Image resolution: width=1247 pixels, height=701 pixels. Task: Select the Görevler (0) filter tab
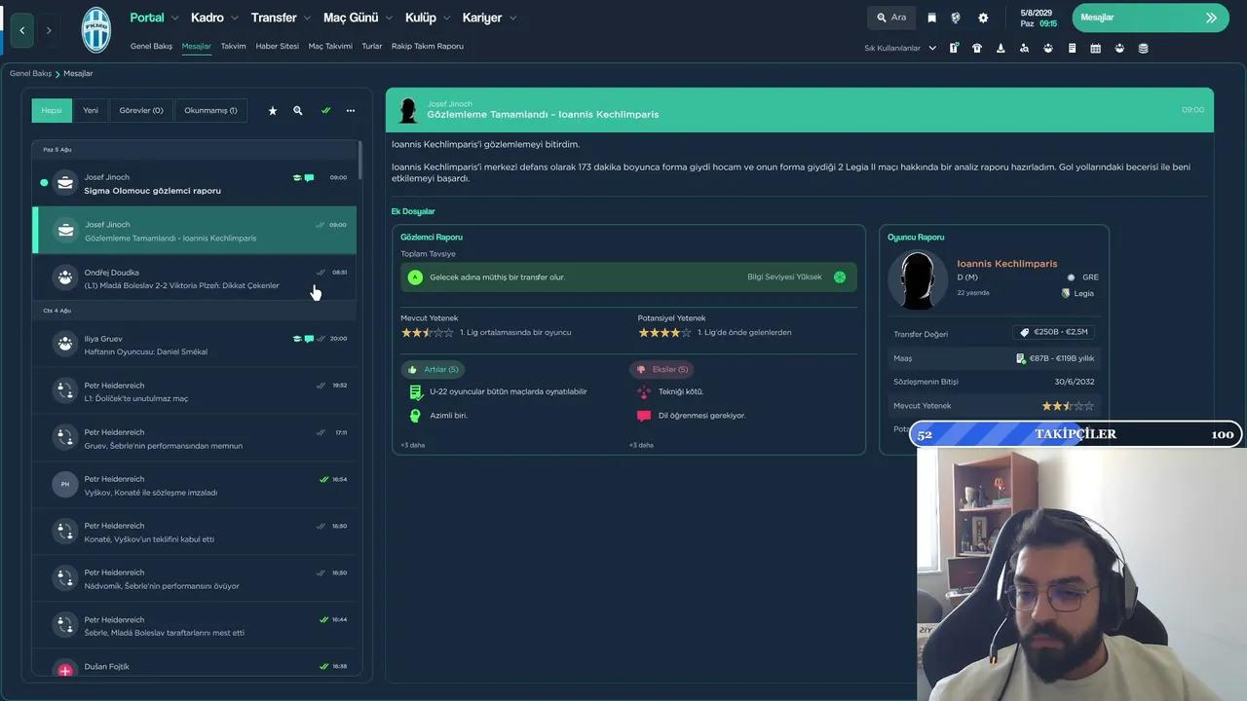click(141, 111)
